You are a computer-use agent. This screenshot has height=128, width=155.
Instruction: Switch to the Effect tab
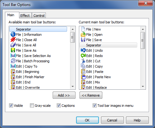pos(25,16)
